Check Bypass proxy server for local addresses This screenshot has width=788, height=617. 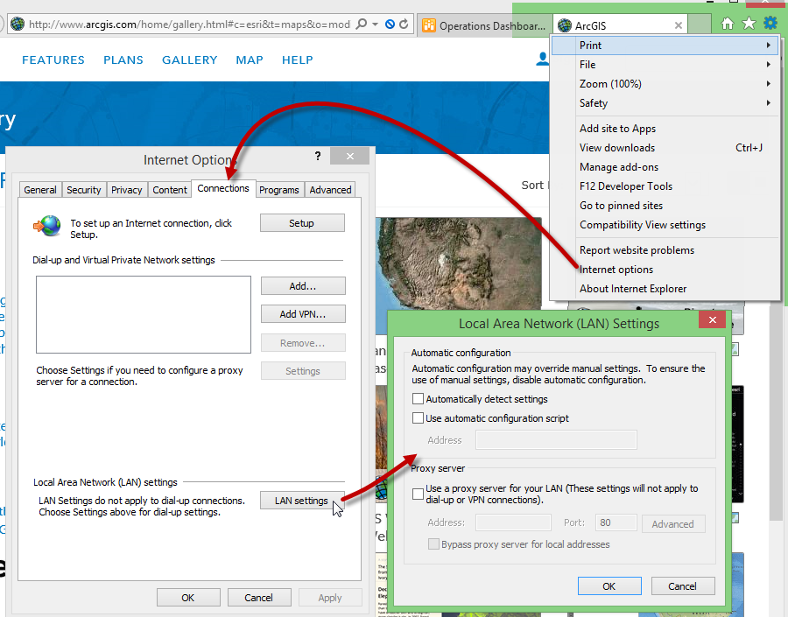433,544
